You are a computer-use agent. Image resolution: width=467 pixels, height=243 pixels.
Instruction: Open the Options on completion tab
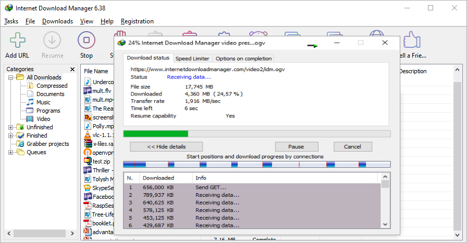point(243,58)
